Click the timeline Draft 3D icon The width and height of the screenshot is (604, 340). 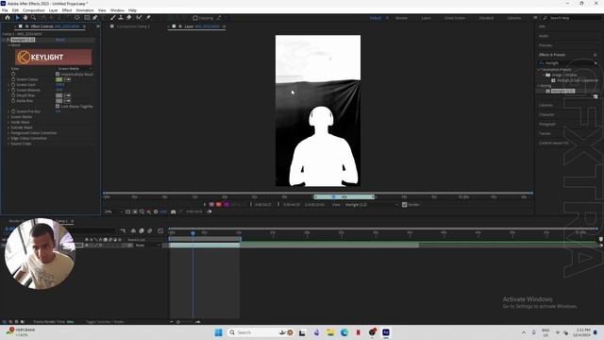133,230
